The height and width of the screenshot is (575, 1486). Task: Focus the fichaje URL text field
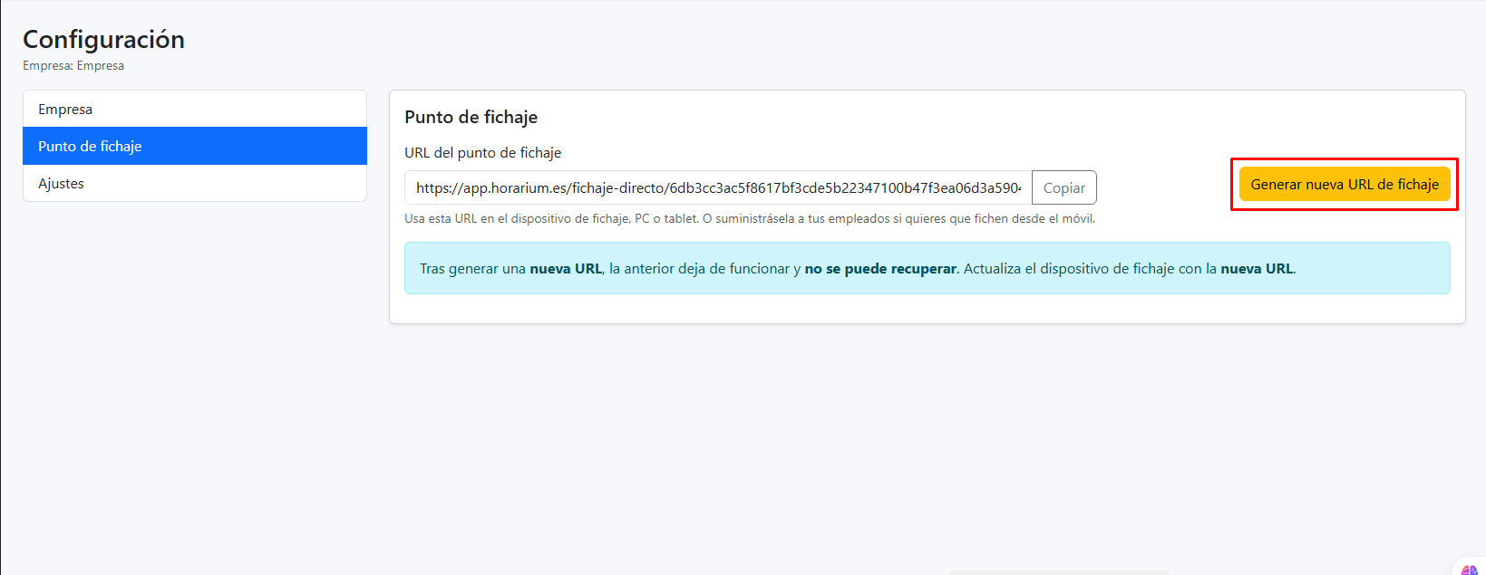click(x=717, y=188)
